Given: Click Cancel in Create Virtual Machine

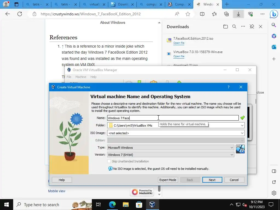Looking at the screenshot, I should [x=234, y=180].
